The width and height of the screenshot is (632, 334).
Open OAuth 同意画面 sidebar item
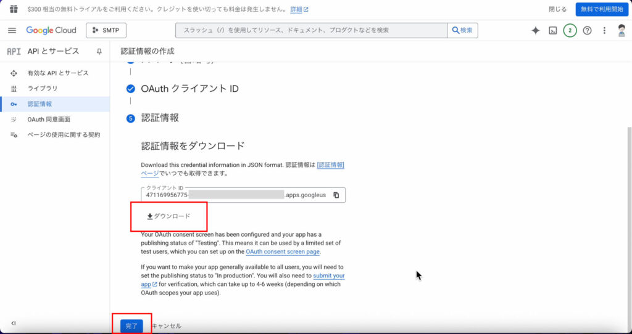click(55, 120)
